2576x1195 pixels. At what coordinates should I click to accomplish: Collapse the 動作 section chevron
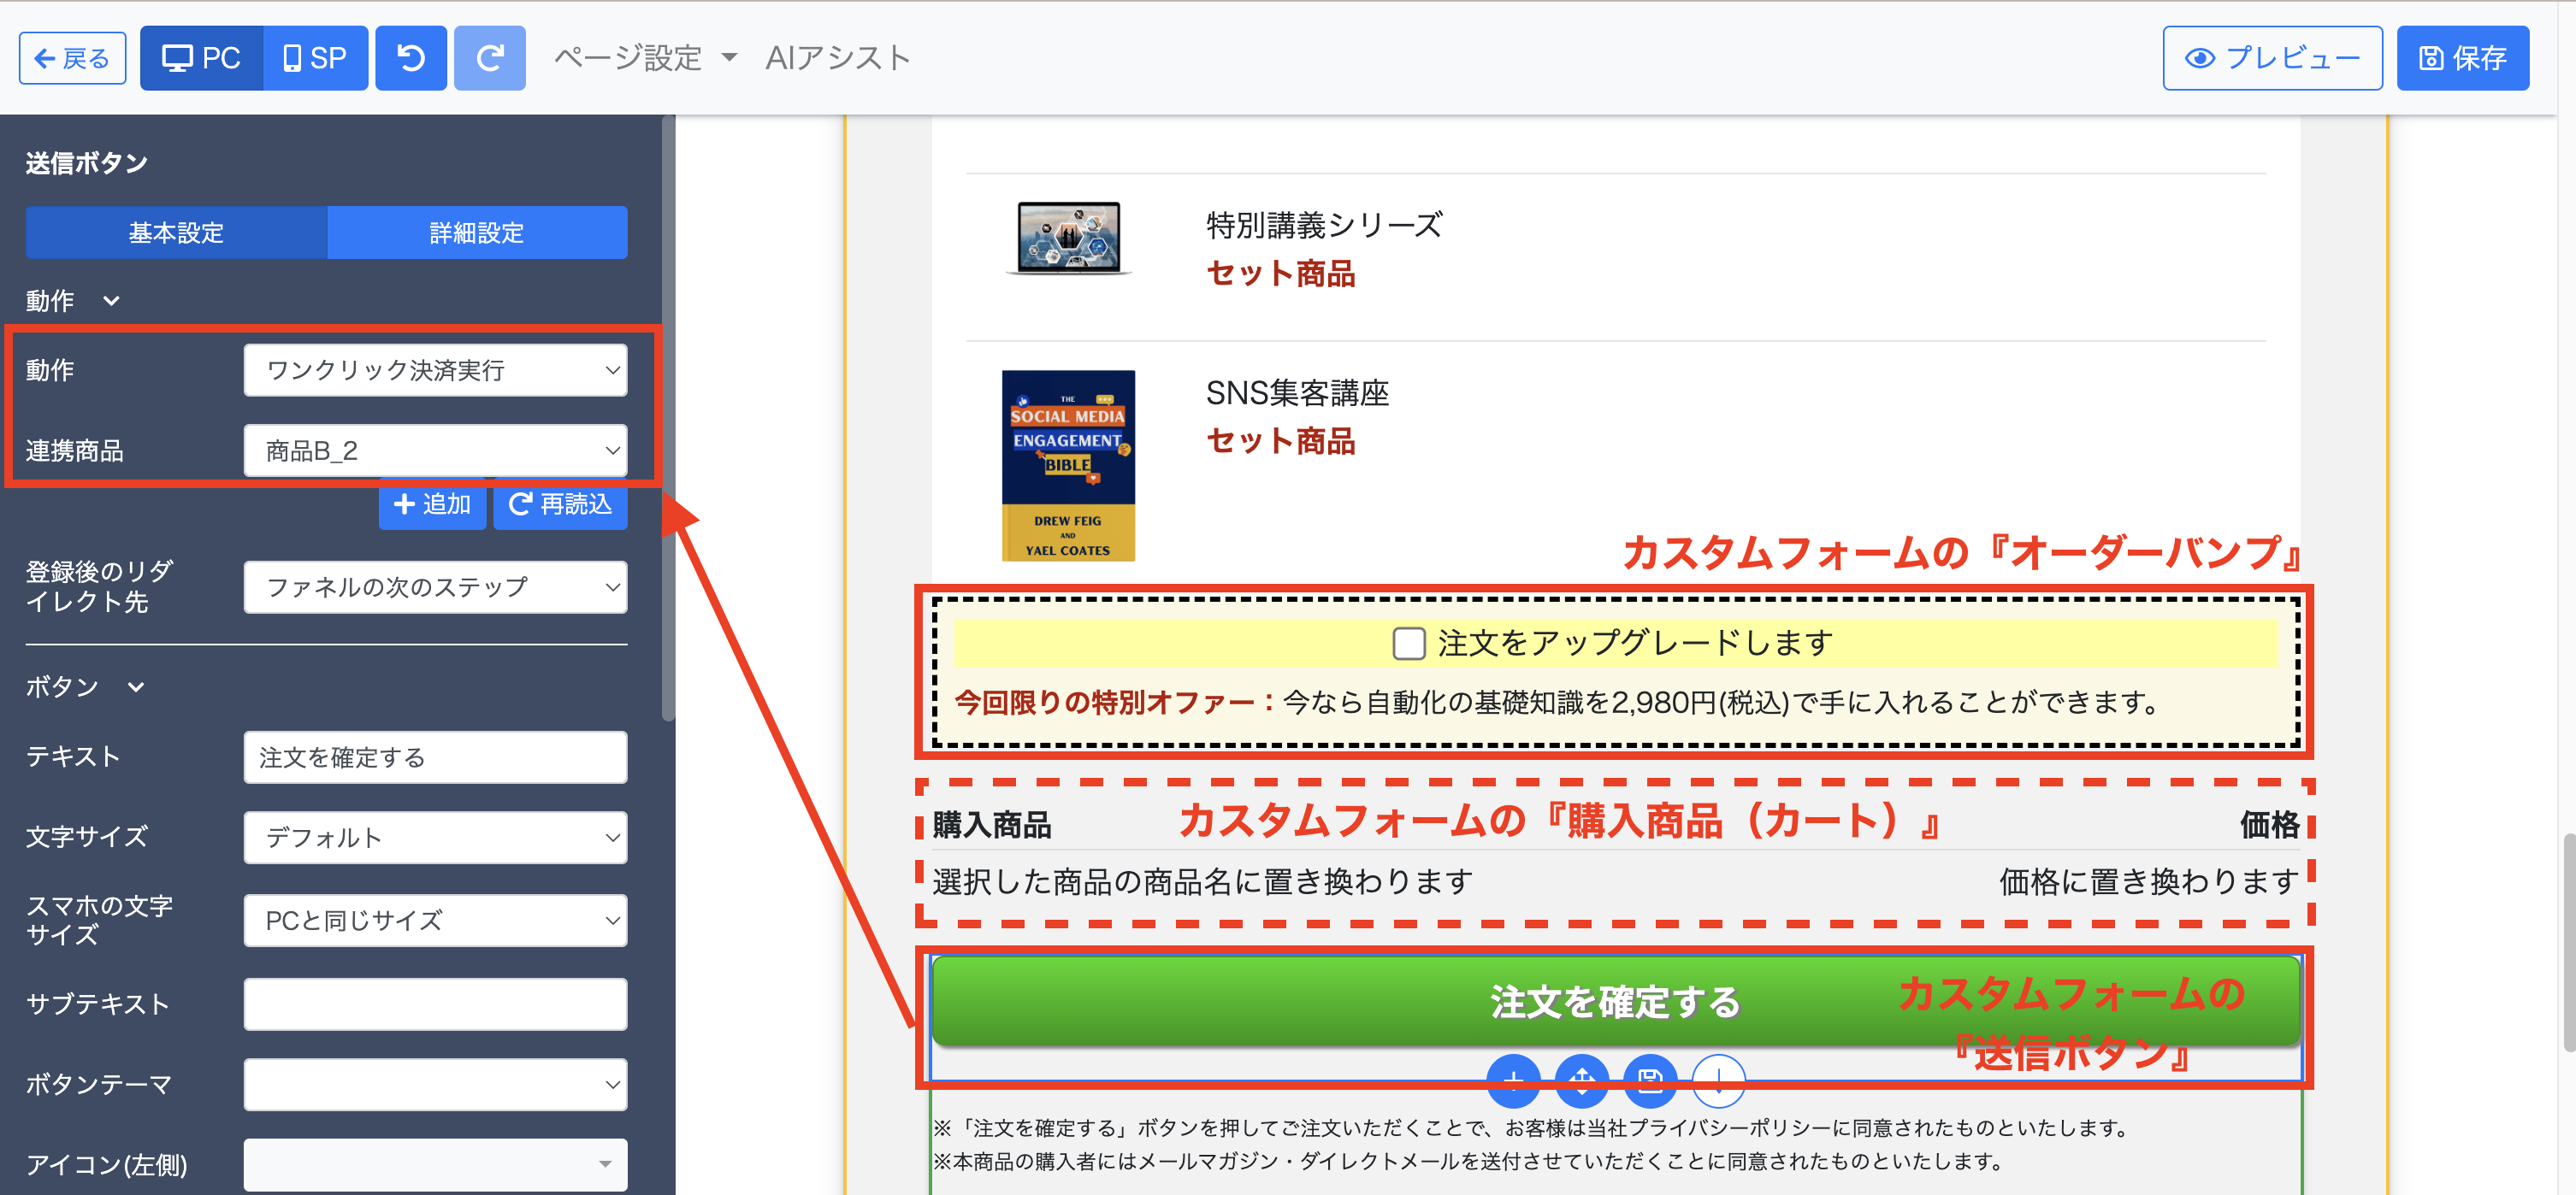tap(111, 301)
